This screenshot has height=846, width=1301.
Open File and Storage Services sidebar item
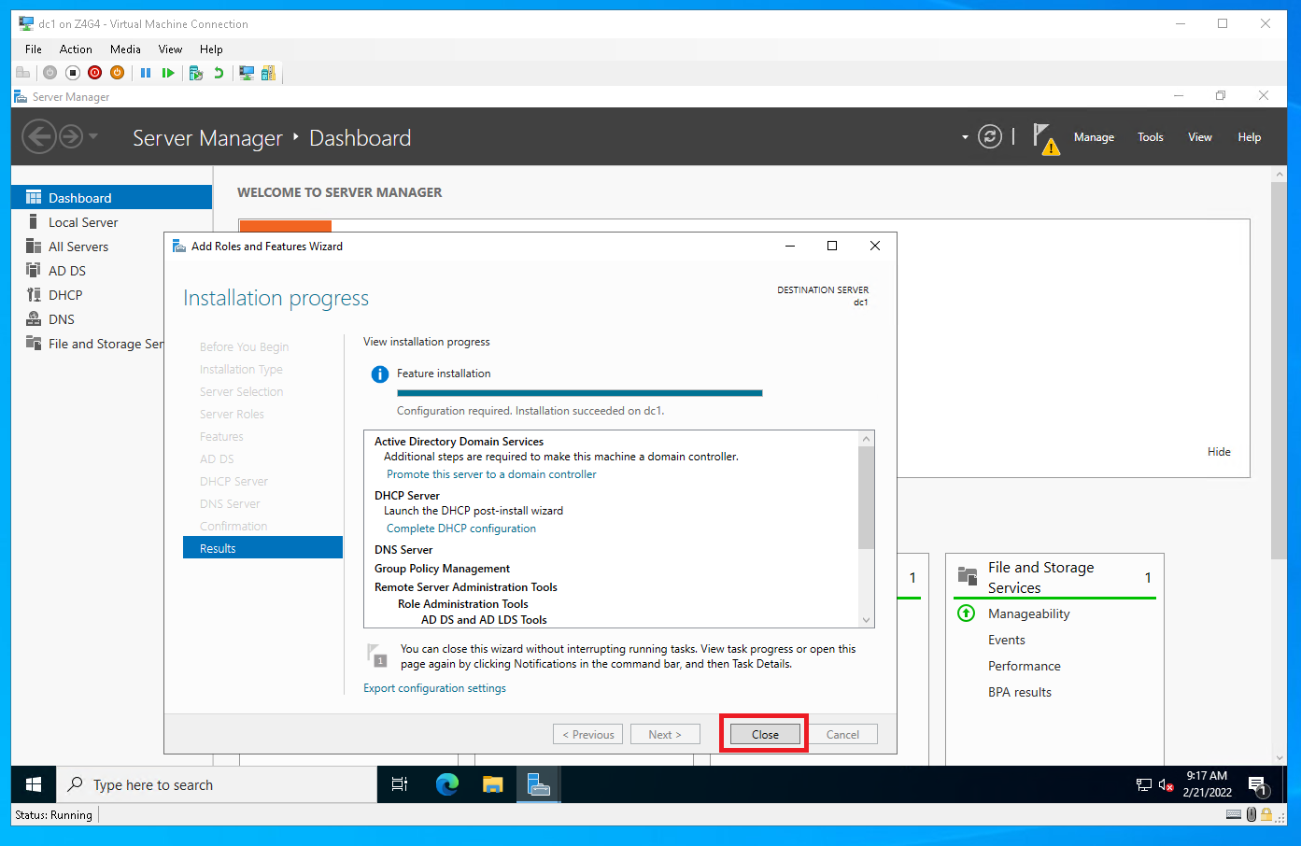tap(89, 344)
